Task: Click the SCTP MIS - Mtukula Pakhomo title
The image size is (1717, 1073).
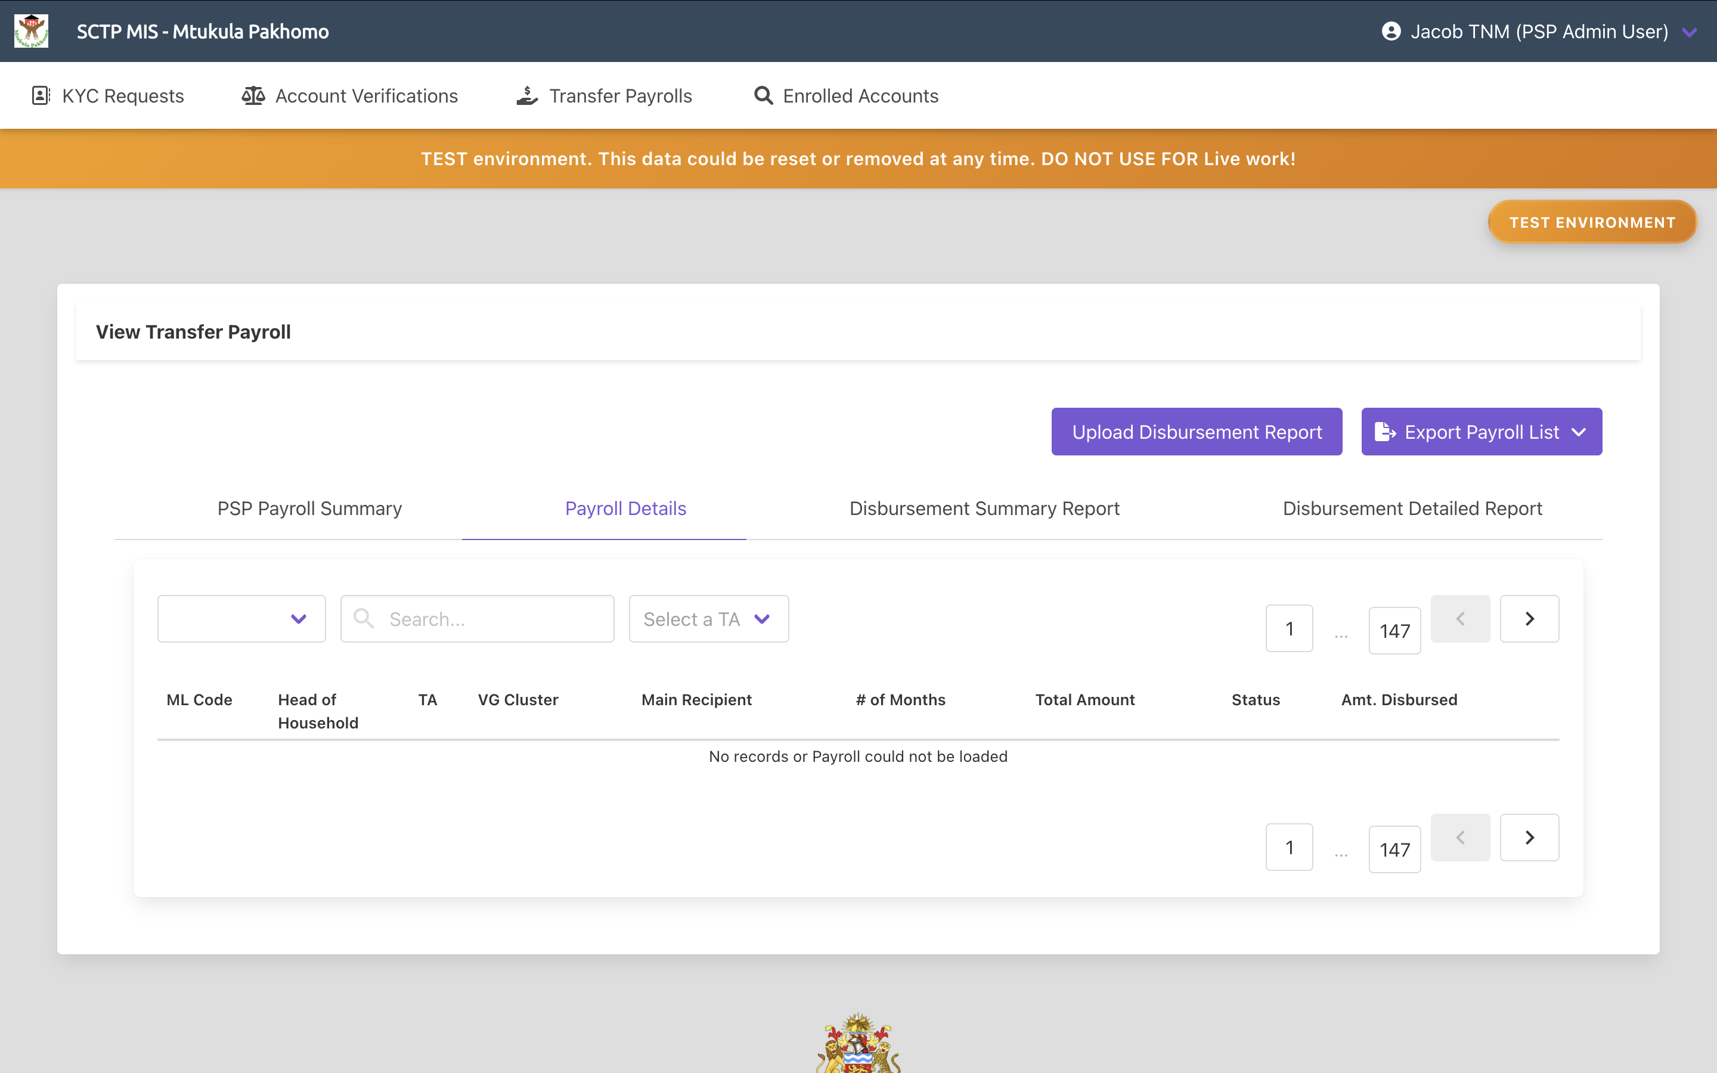Action: coord(202,31)
